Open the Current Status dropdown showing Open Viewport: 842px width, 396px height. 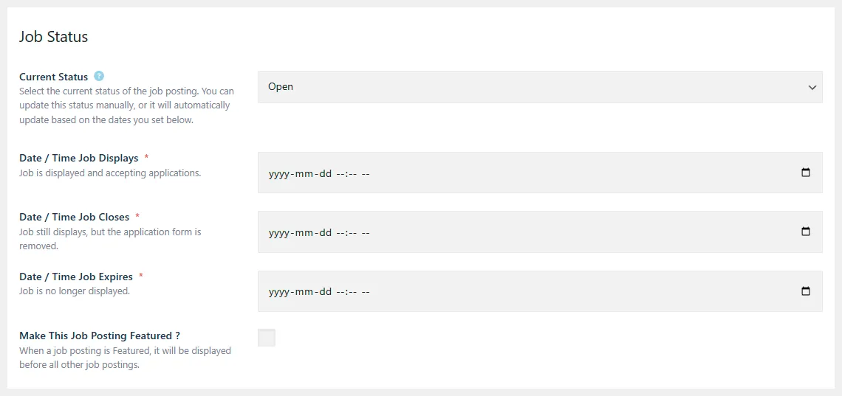click(539, 87)
